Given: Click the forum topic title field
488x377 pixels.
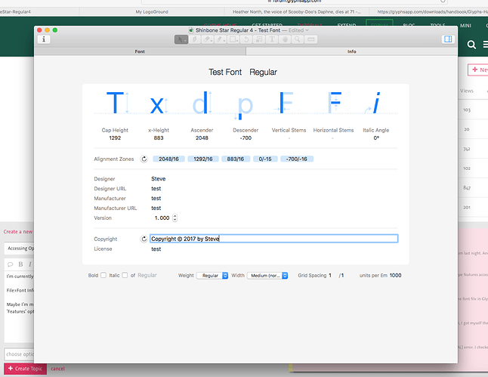Looking at the screenshot, I should pyautogui.click(x=19, y=249).
